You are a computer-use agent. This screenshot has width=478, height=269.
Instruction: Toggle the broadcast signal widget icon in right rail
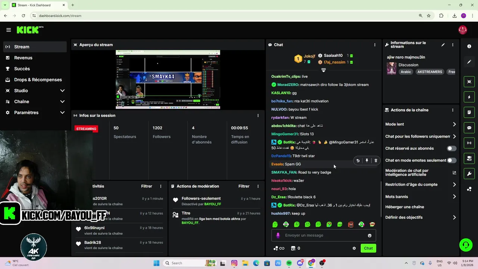(469, 143)
